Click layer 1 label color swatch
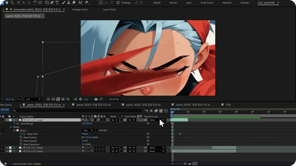Image resolution: width=296 pixels, height=166 pixels. click(10, 120)
